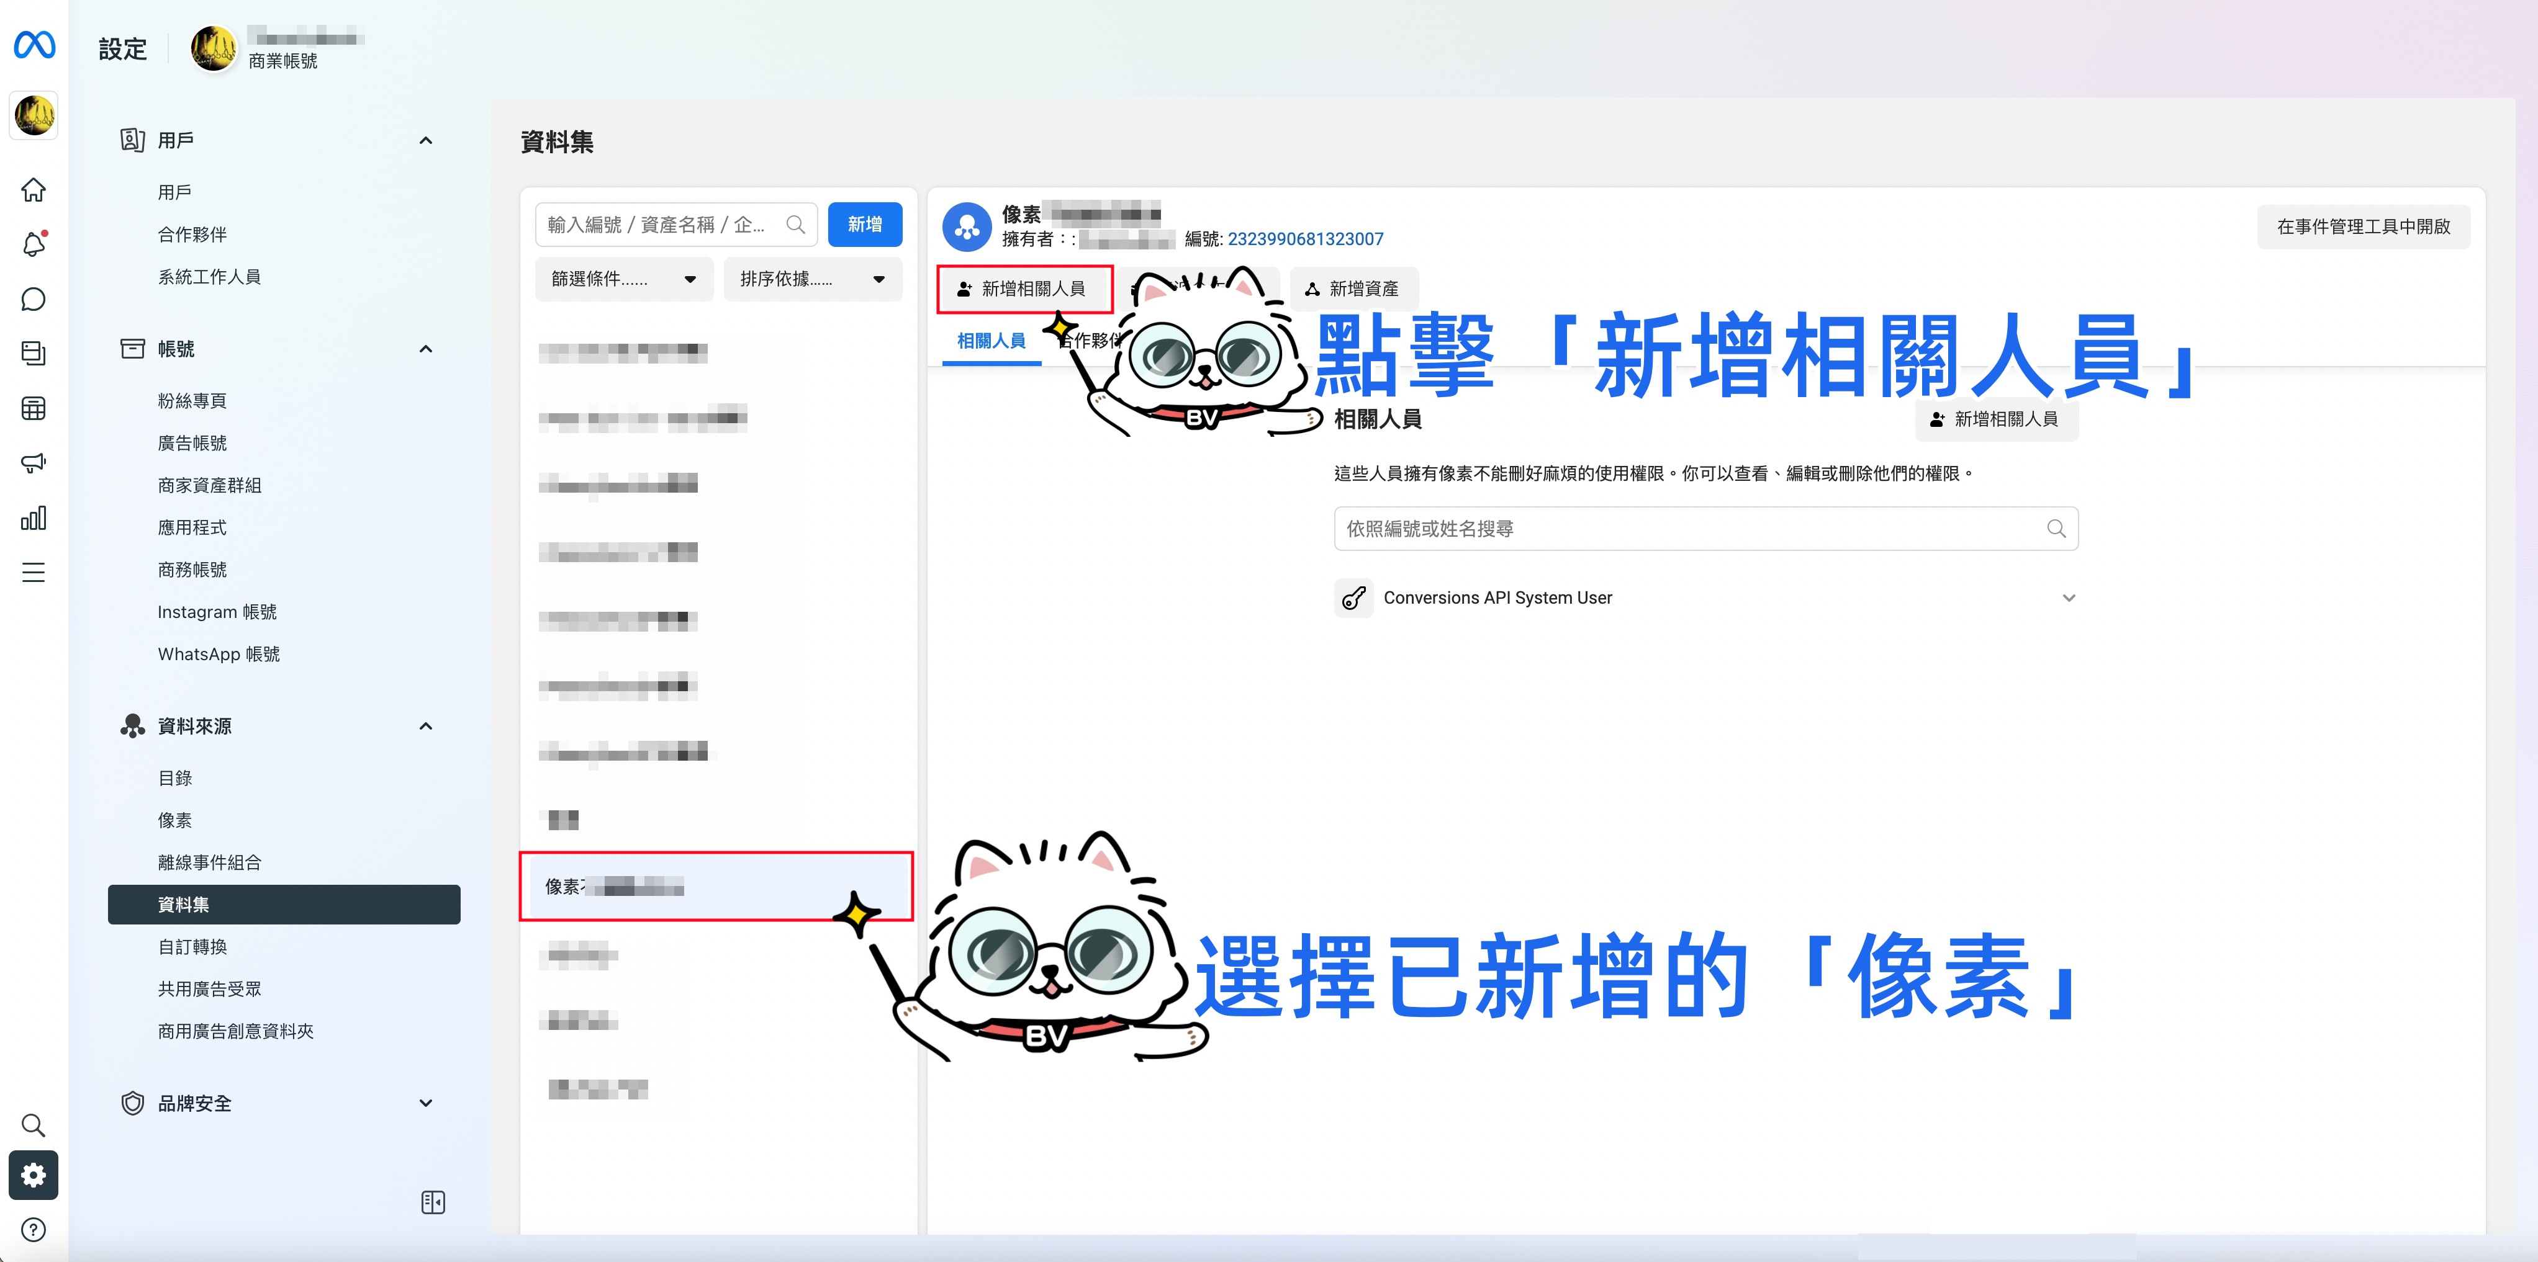The image size is (2538, 1262).
Task: Click the pages content icon in rail
Action: click(x=34, y=354)
